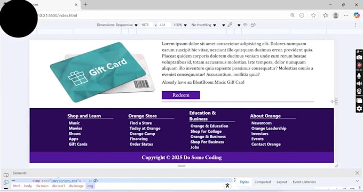The width and height of the screenshot is (363, 192).
Task: Open browser Settings and more ellipsis
Action: [346, 15]
